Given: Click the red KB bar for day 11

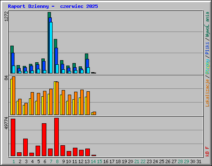Looking at the screenshot, I should click(x=75, y=152).
